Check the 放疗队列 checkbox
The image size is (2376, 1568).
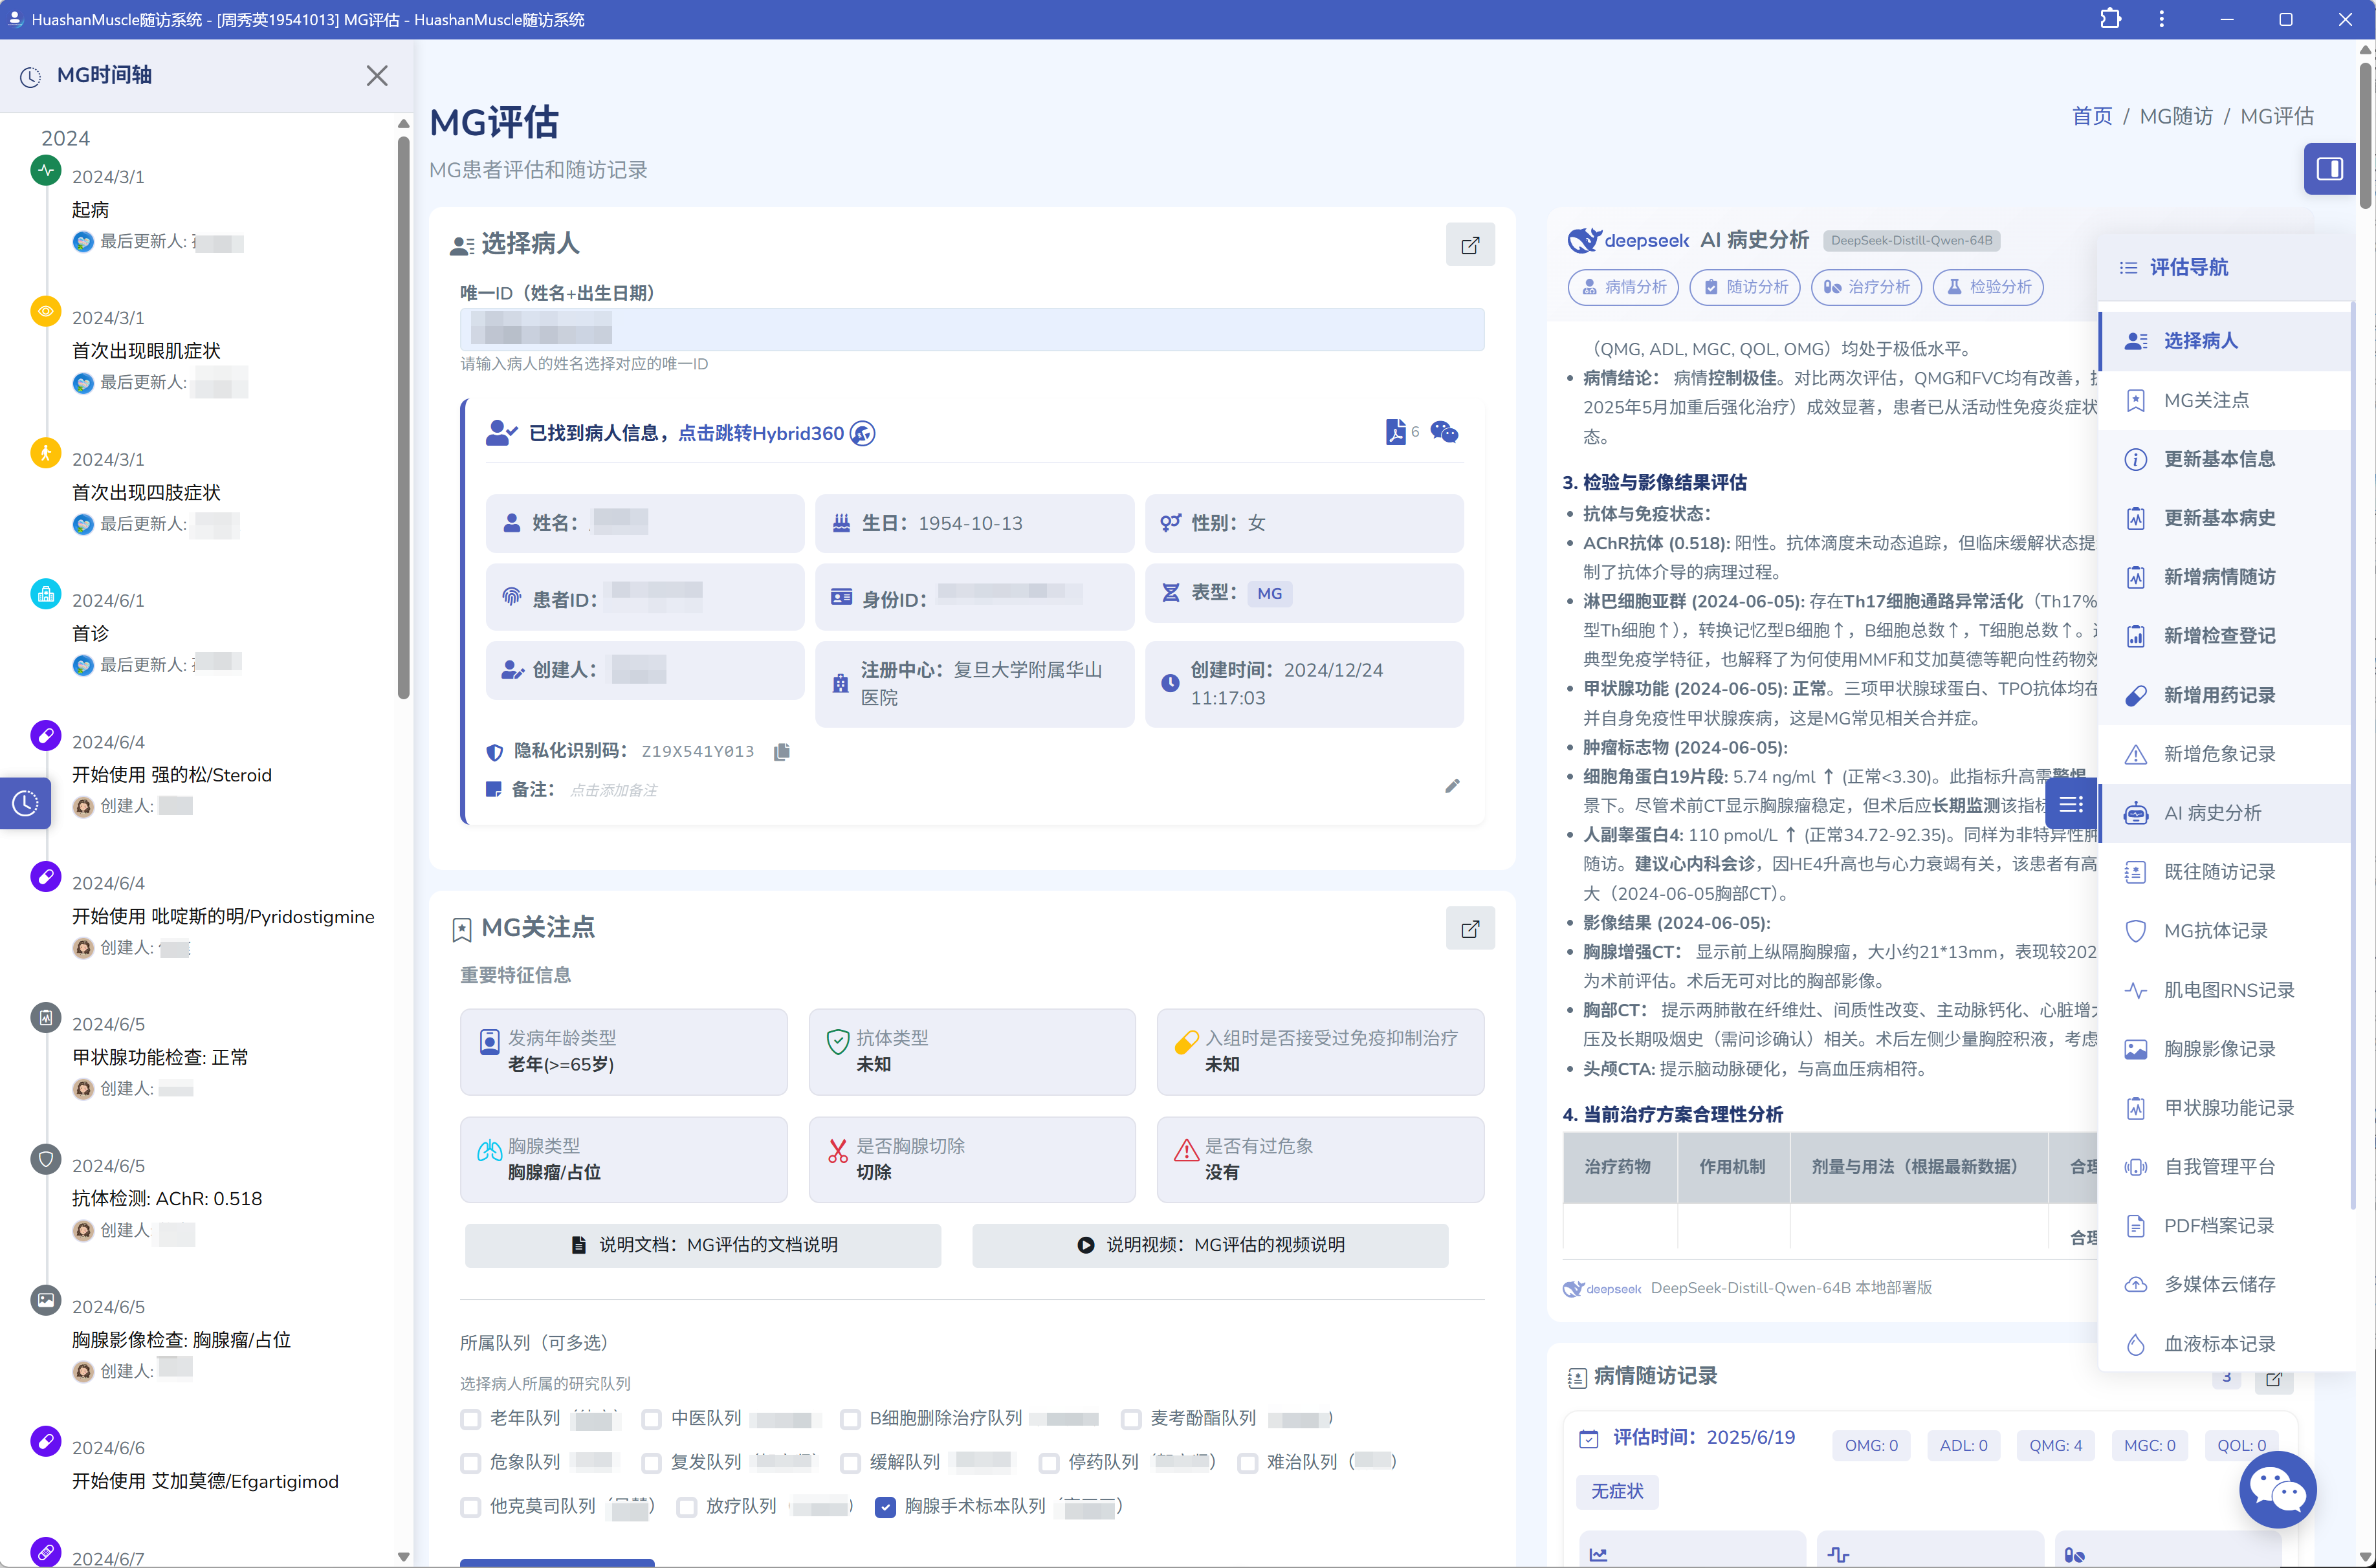(686, 1507)
